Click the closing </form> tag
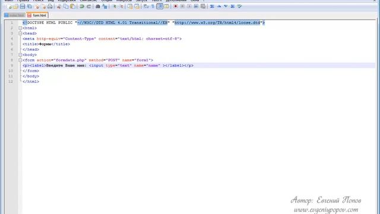Viewport: 380px width, 214px height. 31,71
